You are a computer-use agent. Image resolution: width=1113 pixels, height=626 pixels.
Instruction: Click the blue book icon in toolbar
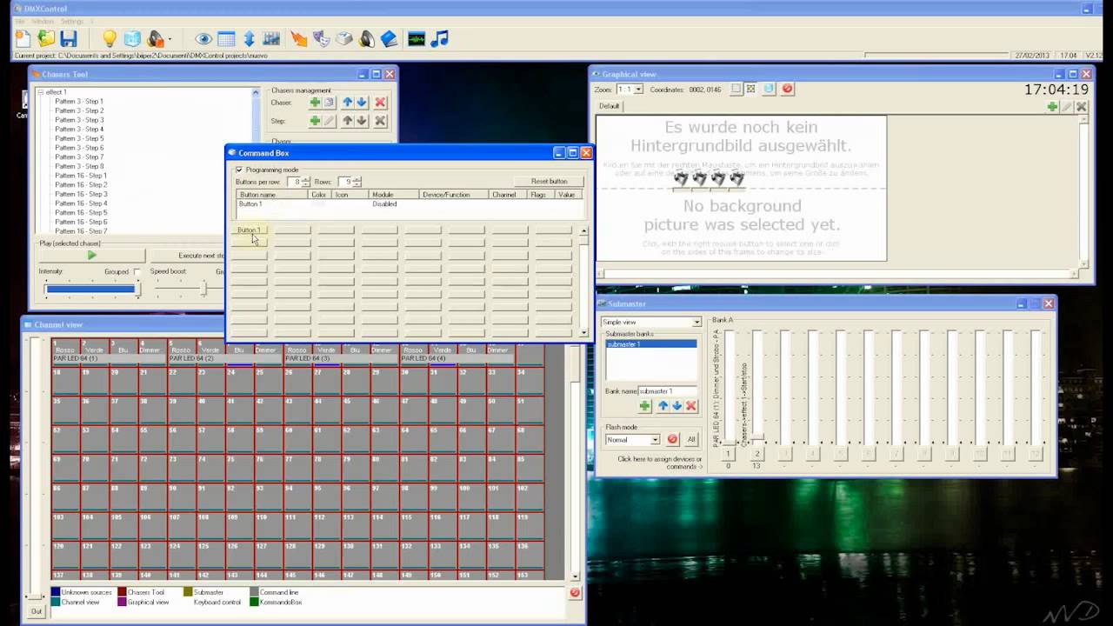(389, 38)
